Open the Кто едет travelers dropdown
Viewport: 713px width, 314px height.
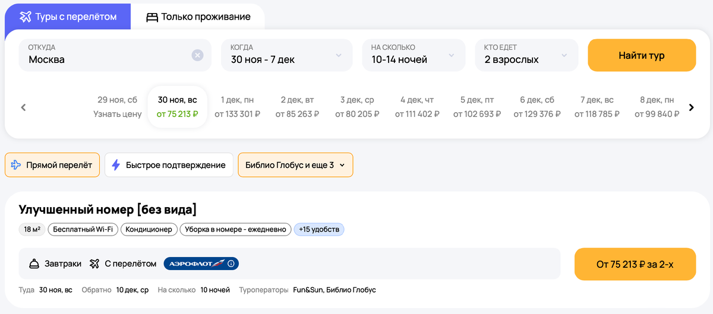526,55
